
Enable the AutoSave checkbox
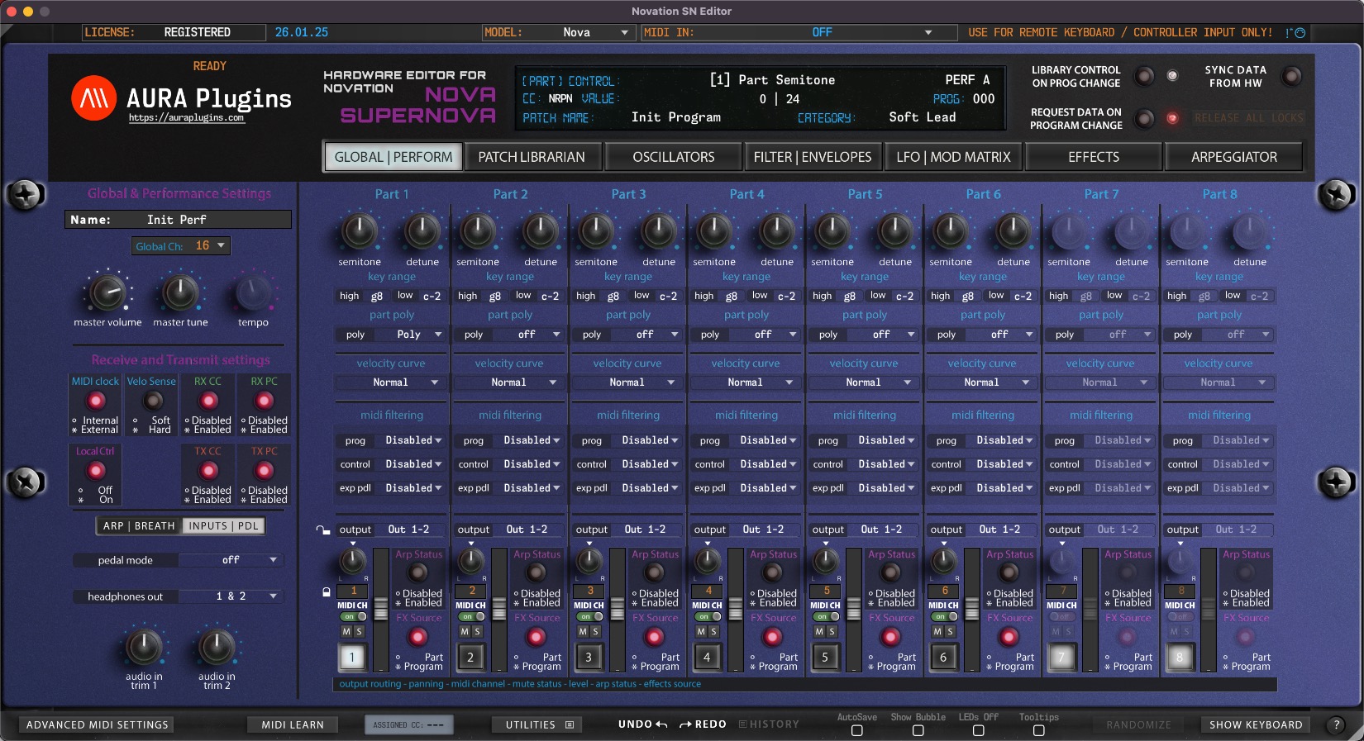coord(856,730)
